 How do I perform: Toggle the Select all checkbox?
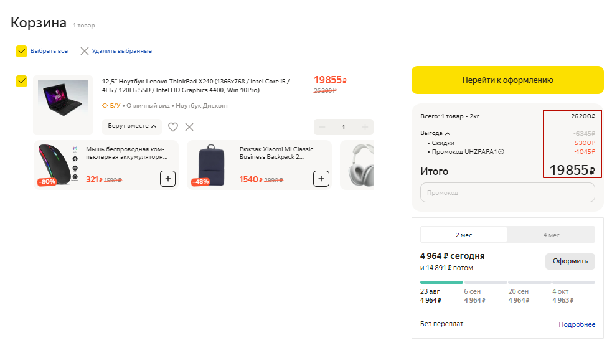click(22, 51)
